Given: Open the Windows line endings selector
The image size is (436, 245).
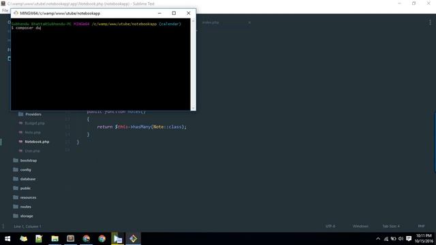Looking at the screenshot, I should [360, 226].
